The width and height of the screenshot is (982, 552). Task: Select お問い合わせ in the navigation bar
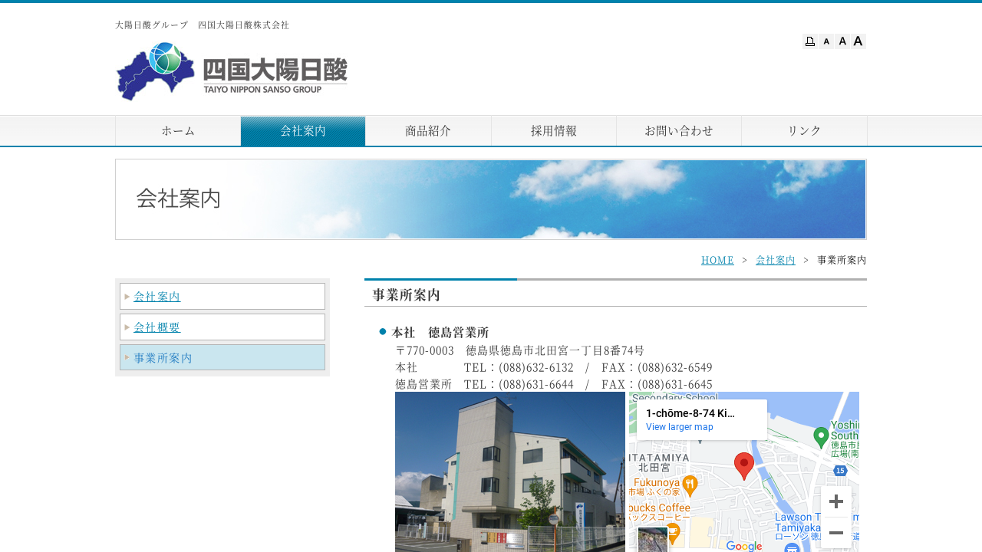coord(679,131)
